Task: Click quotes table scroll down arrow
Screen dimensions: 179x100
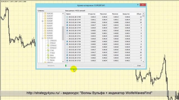Action: 143,62
